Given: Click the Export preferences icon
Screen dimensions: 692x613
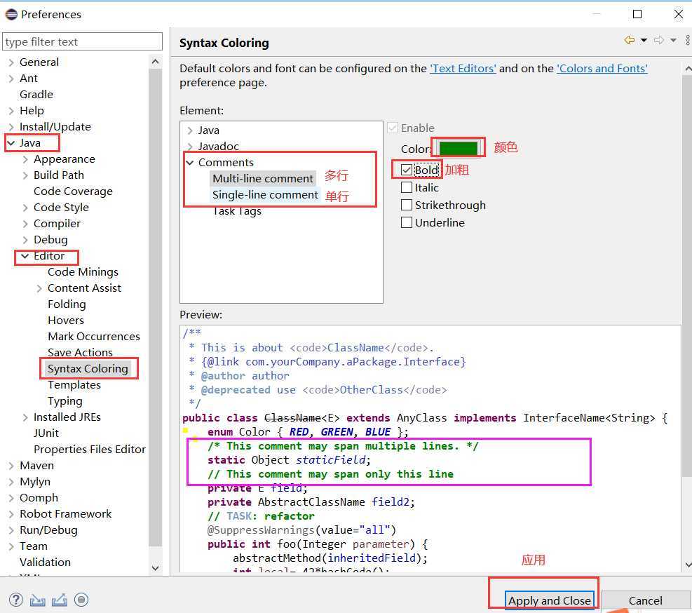Looking at the screenshot, I should [x=59, y=600].
